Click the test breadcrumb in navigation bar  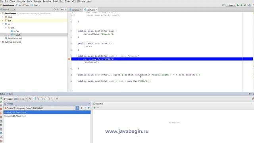click(27, 6)
